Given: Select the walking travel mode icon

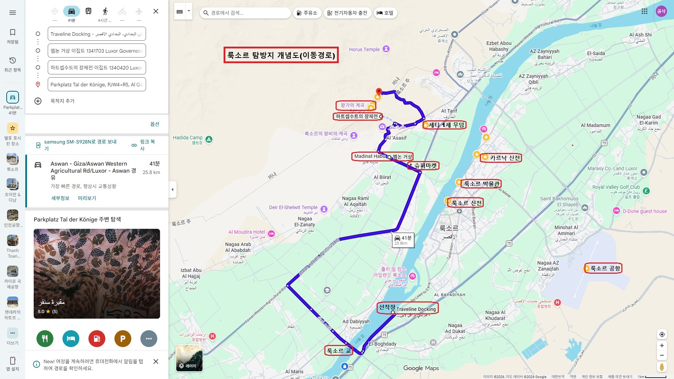Looking at the screenshot, I should (x=105, y=12).
